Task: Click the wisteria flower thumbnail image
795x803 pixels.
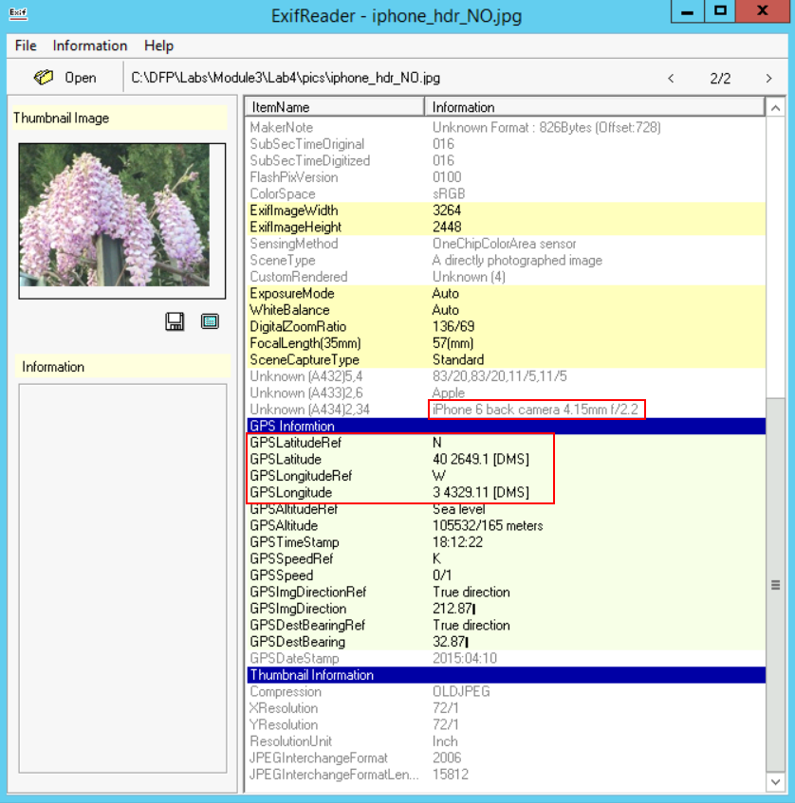Action: [121, 220]
